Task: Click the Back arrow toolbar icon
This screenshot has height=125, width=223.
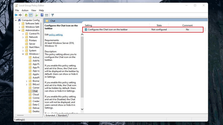Action: [16, 15]
